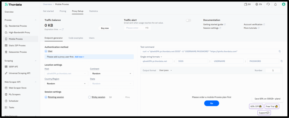Open Session settings external link icon
Screen dimensions: 289x118
(x=220, y=28)
